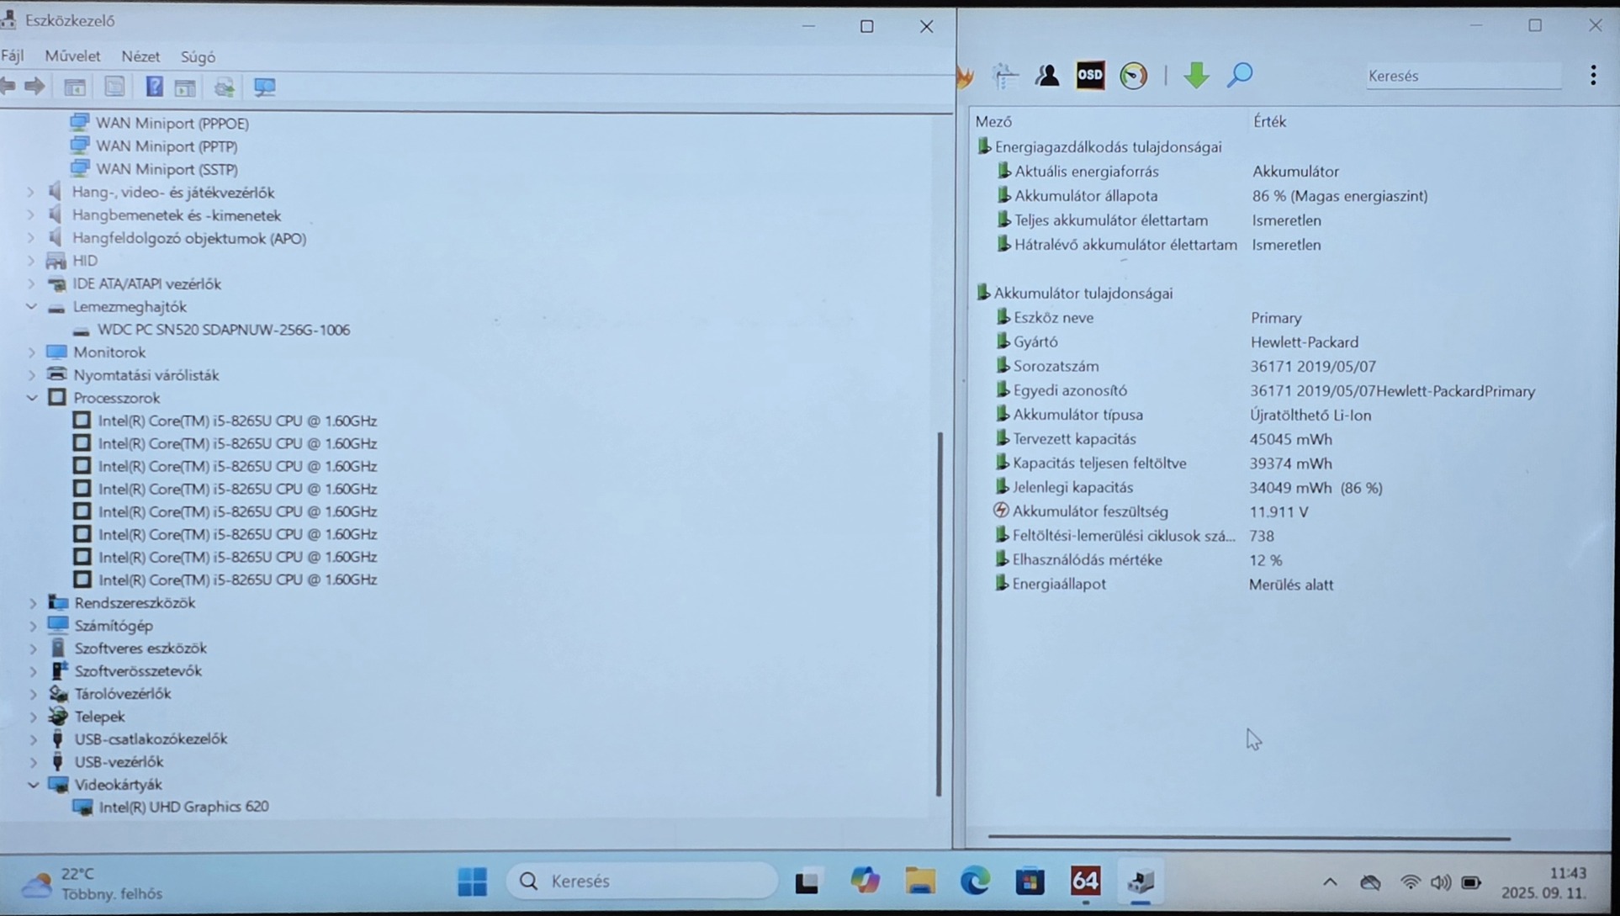Viewport: 1620px width, 916px height.
Task: Expand the Telepek category
Action: point(33,717)
